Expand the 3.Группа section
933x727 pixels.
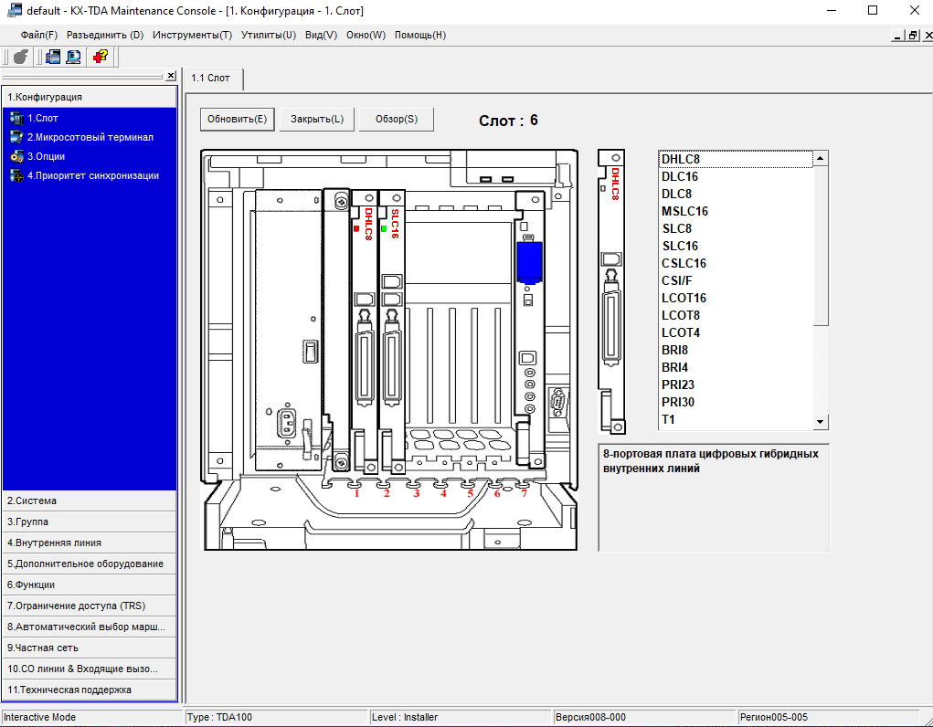click(x=90, y=522)
